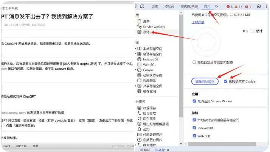Open DevTools settings gear

[x=258, y=6]
